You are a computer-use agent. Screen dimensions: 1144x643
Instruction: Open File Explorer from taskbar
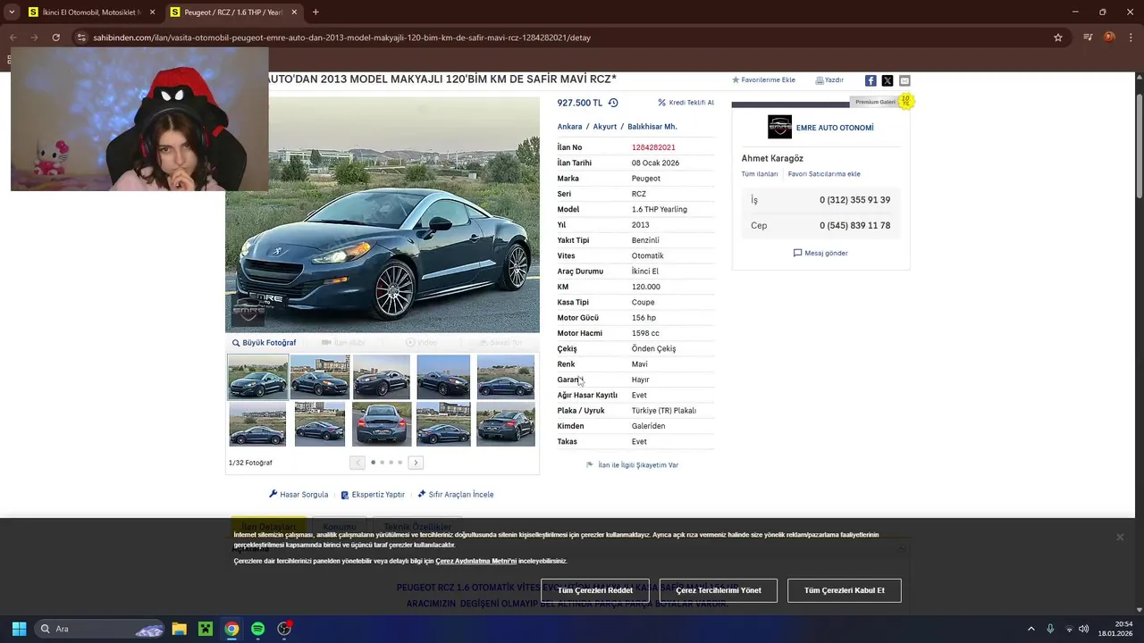click(x=179, y=629)
